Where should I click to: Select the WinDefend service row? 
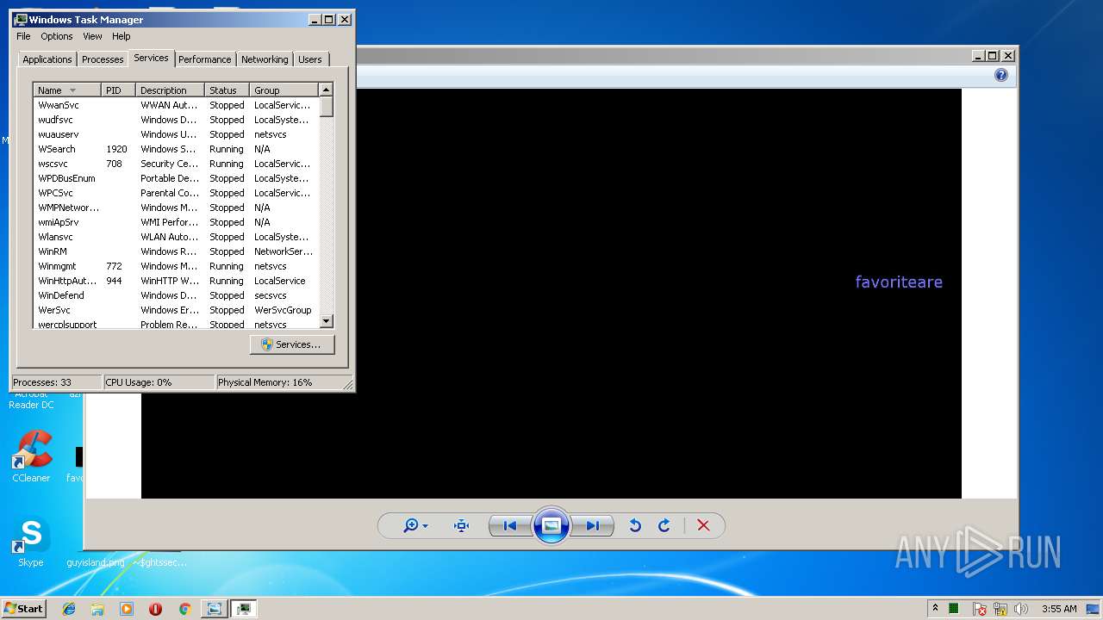[176, 295]
